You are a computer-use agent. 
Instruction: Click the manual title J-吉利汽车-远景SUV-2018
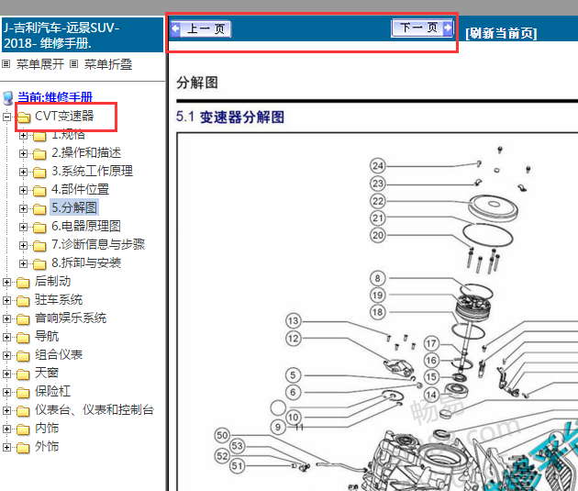click(61, 35)
